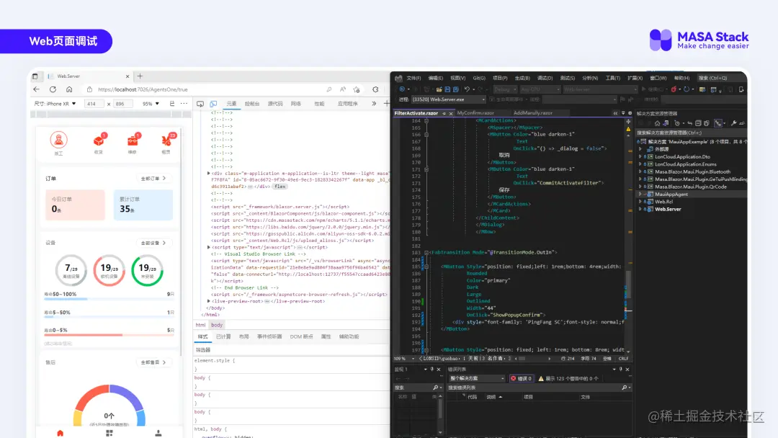
Task: Tap grid icon in app bottom navigation
Action: pos(109,433)
